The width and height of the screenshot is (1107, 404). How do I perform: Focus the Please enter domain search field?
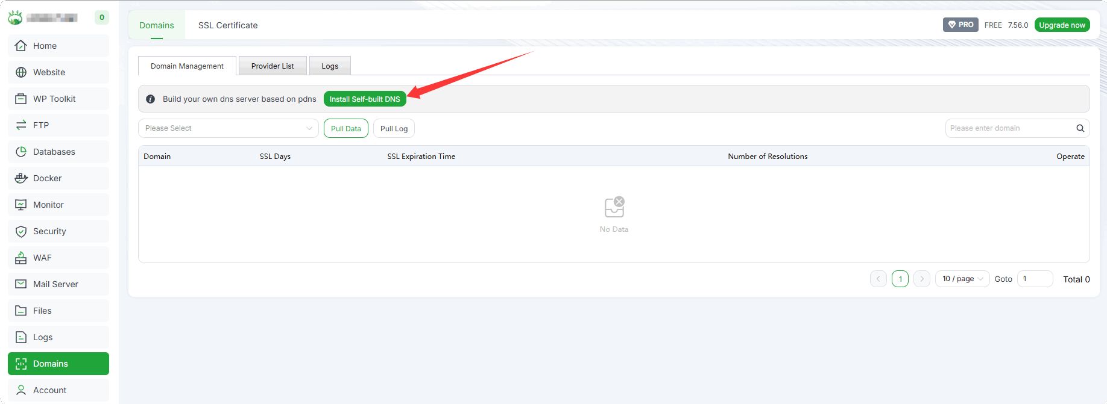coord(1010,128)
